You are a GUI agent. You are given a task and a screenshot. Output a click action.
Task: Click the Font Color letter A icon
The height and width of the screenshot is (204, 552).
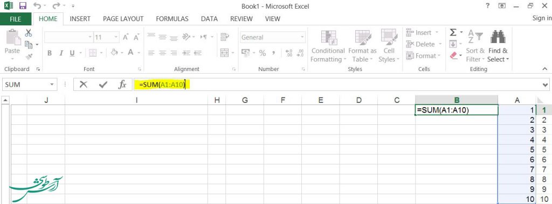pyautogui.click(x=130, y=52)
